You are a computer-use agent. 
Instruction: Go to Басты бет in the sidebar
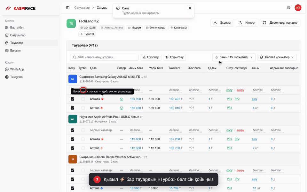click(x=31, y=28)
